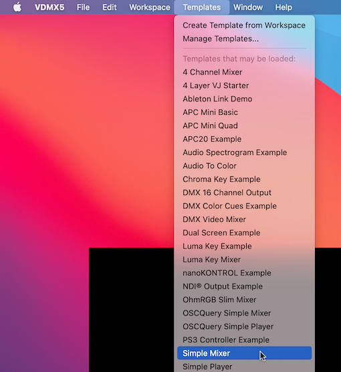Load the Dual Screen Example template
The width and height of the screenshot is (341, 372).
click(244, 232)
